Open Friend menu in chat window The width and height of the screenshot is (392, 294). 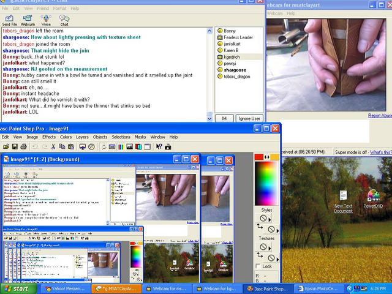[x=43, y=8]
